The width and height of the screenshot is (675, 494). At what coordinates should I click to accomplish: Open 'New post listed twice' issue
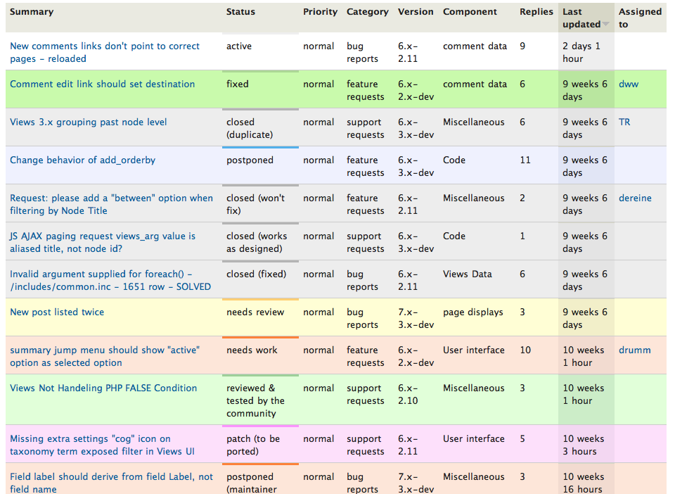click(57, 312)
